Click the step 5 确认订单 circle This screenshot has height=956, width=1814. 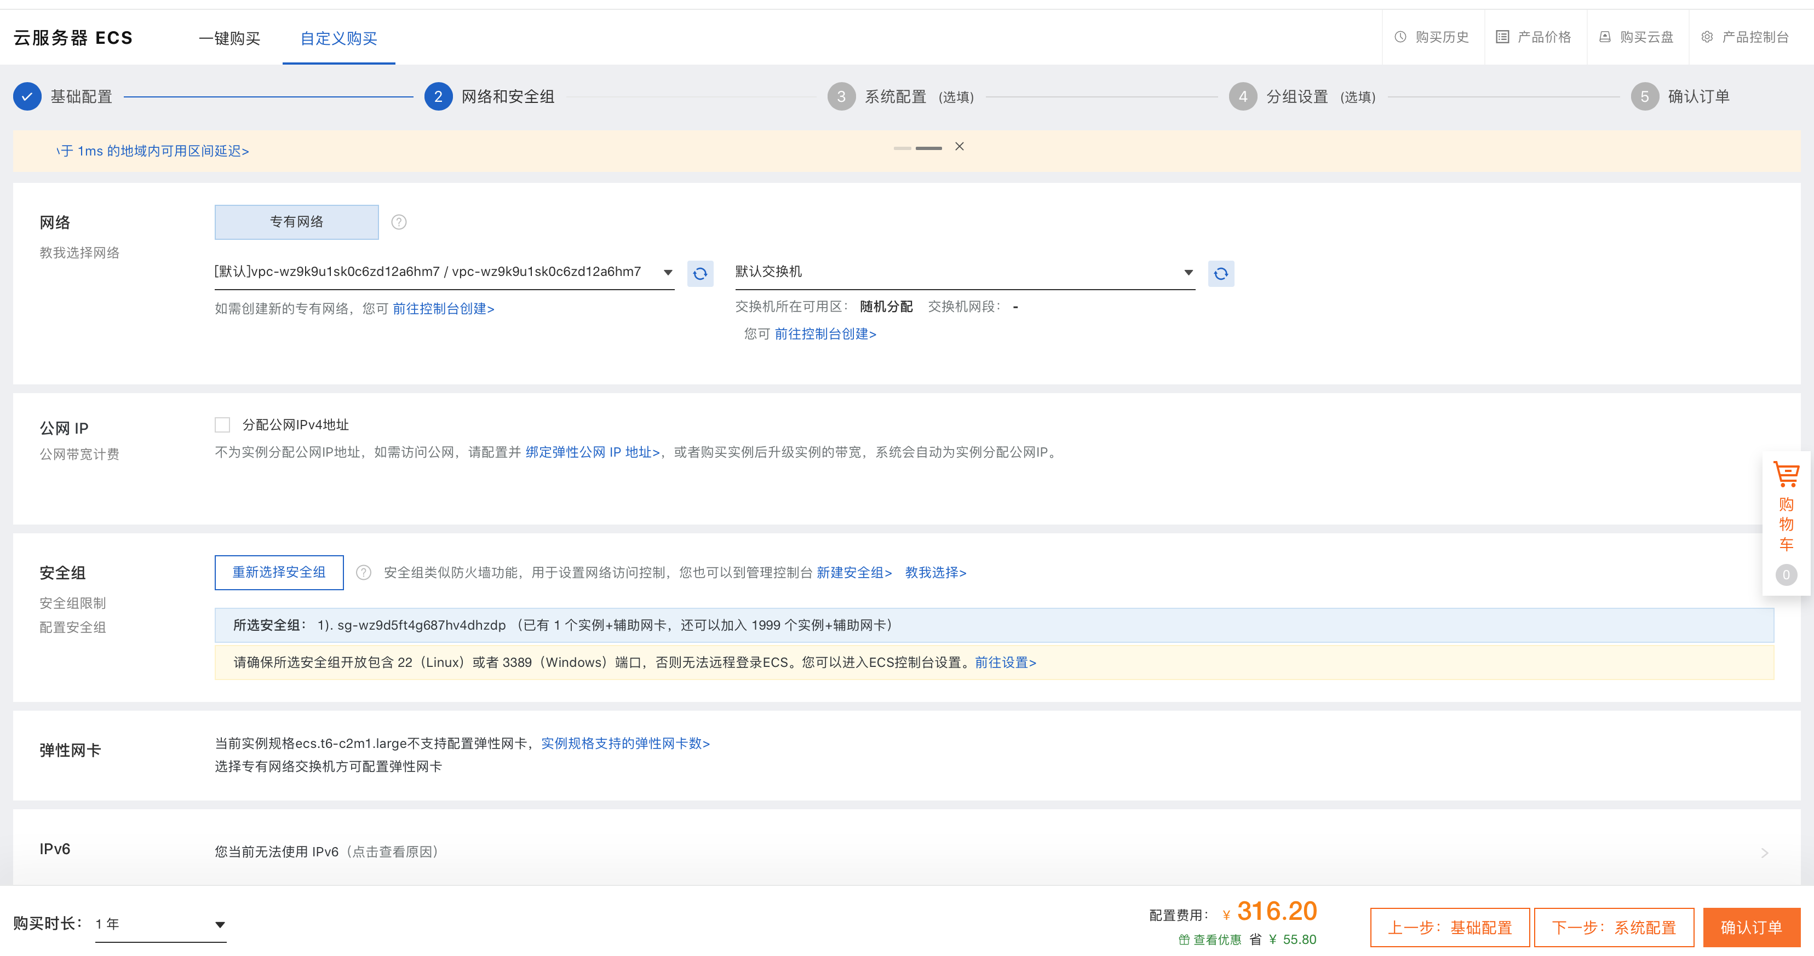coord(1644,96)
